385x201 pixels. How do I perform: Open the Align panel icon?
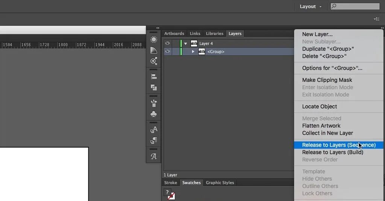pyautogui.click(x=154, y=76)
